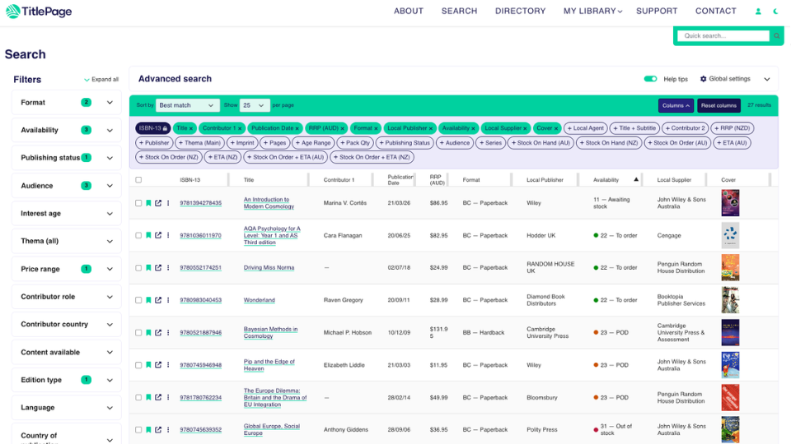Click bookmark icon for Driving Miss Norma row

(148, 268)
